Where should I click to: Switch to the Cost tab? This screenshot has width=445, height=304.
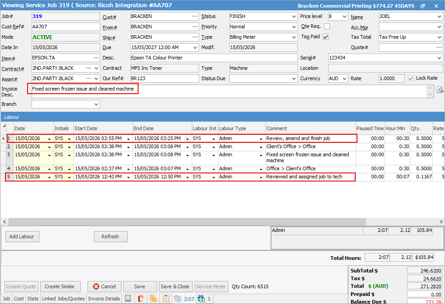click(x=19, y=299)
